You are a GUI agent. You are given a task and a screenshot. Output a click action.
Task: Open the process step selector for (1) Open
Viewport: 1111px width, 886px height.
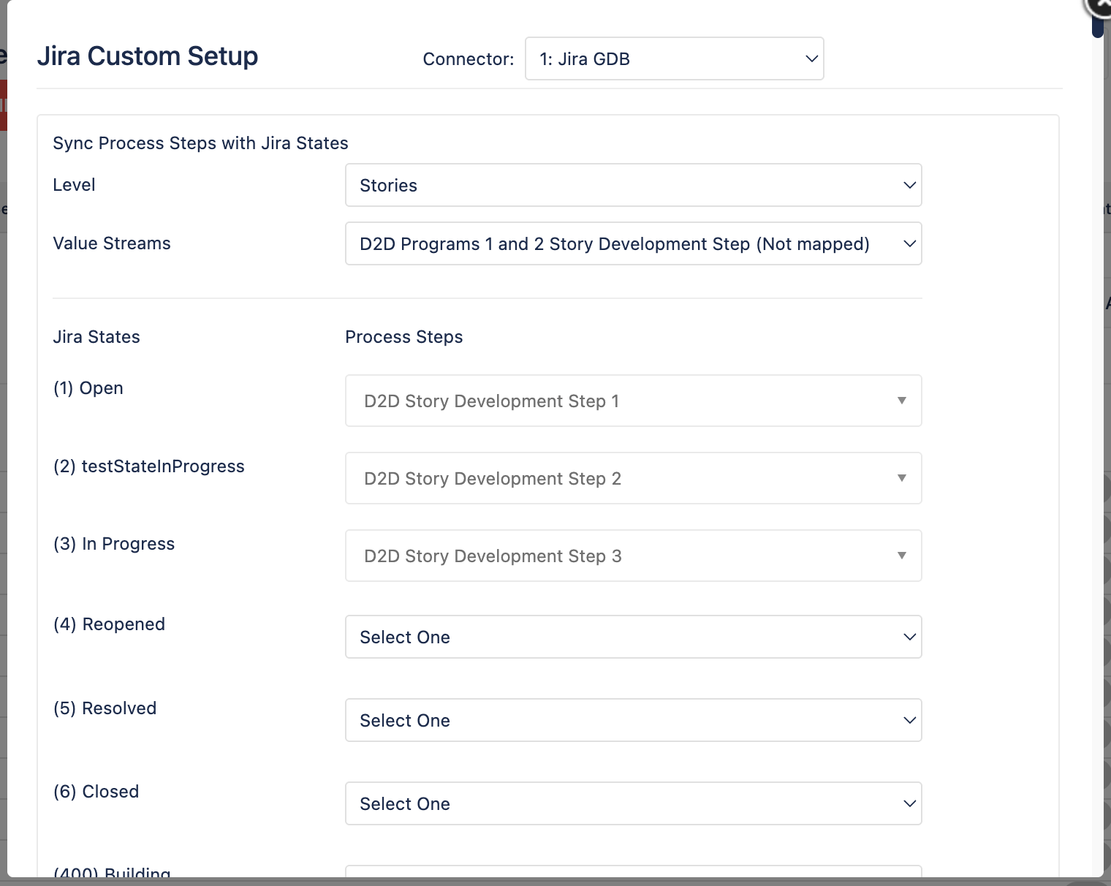click(633, 401)
